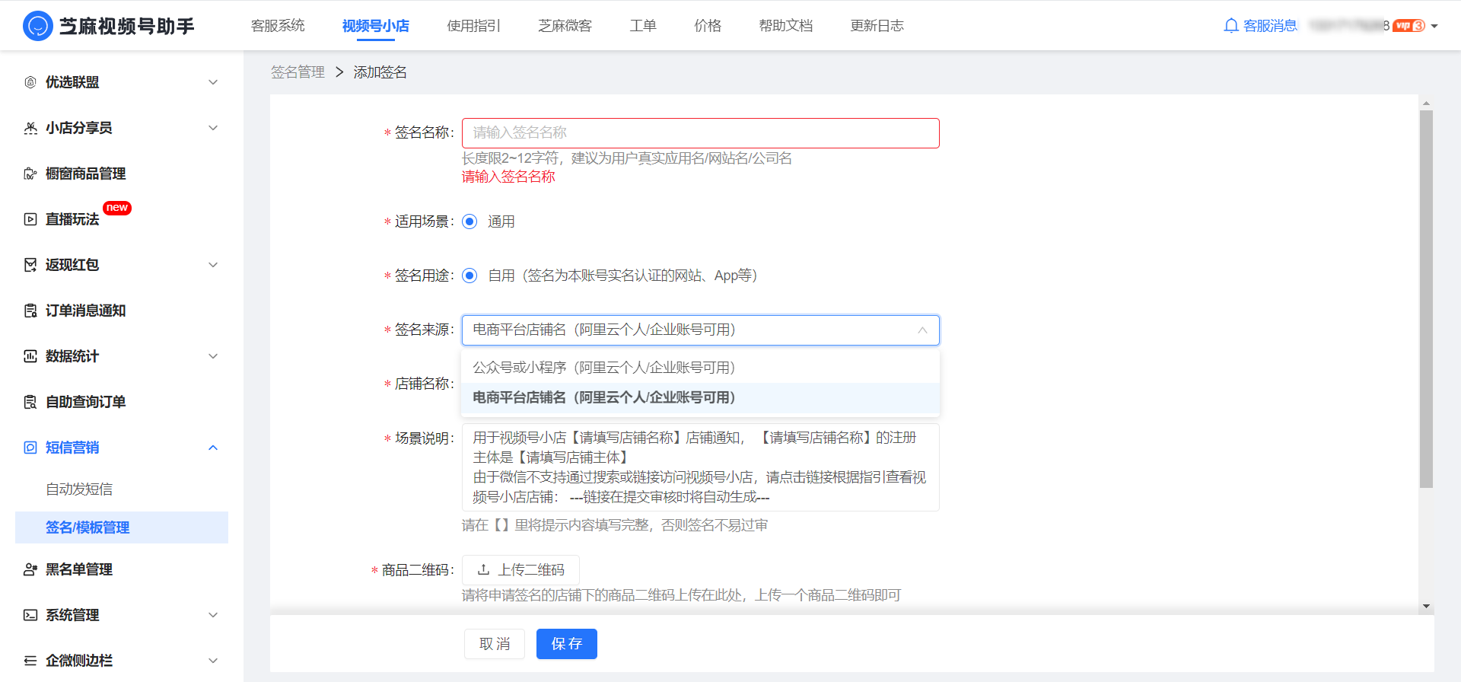
Task: Click the VIP badge icon
Action: click(x=1409, y=26)
